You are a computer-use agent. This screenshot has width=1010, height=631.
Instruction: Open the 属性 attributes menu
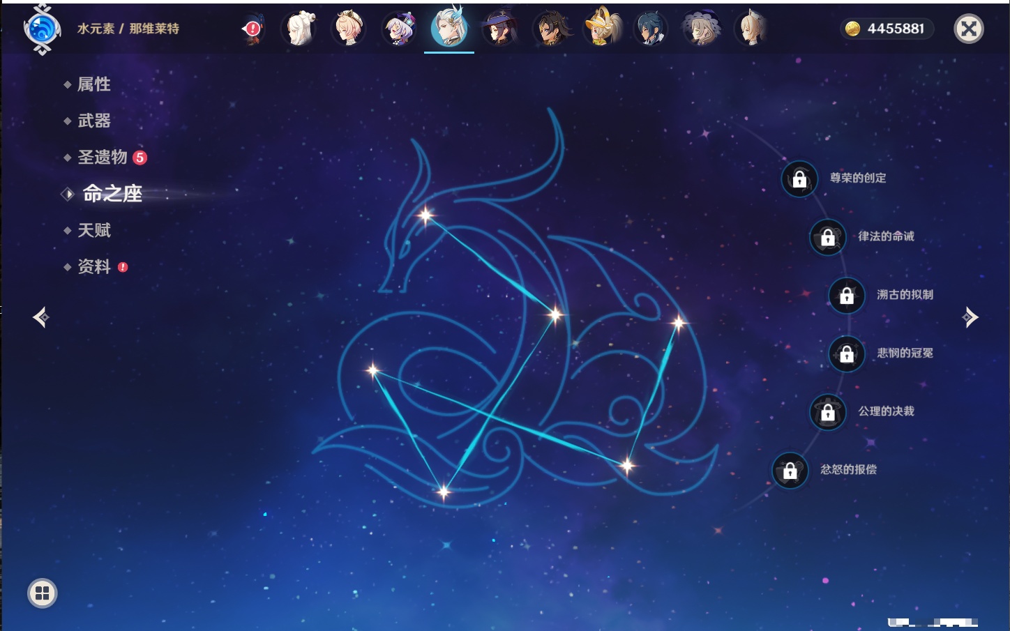93,84
